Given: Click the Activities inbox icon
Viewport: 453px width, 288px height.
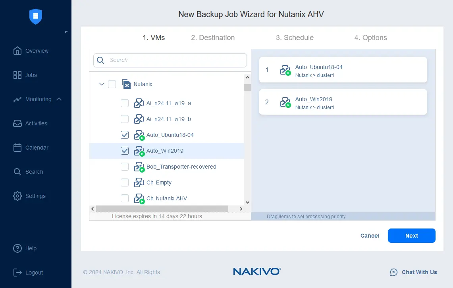Looking at the screenshot, I should point(17,123).
